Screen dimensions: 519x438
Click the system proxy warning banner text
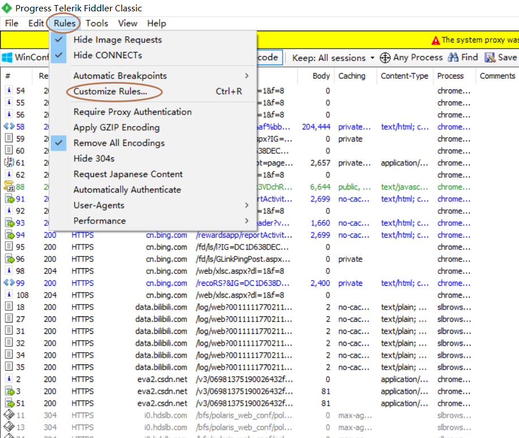coord(479,40)
